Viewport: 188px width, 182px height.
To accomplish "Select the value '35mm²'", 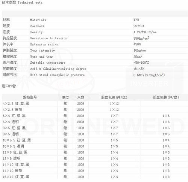I will (138, 57).
